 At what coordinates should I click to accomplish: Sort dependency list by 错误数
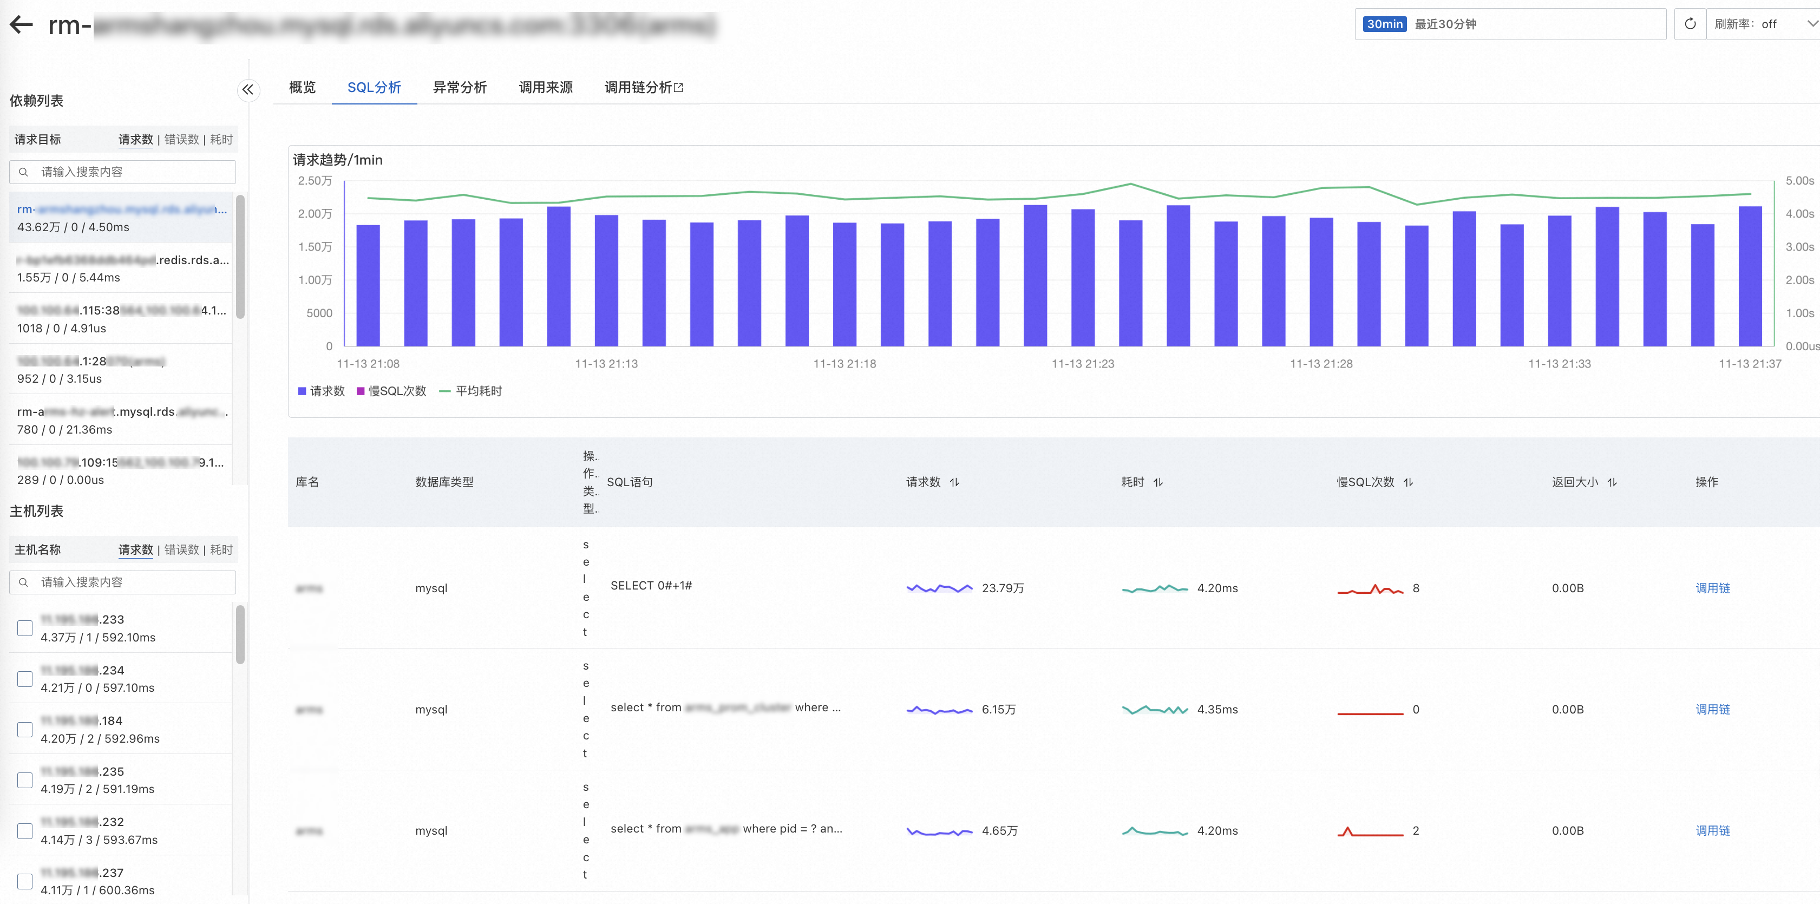pos(181,140)
